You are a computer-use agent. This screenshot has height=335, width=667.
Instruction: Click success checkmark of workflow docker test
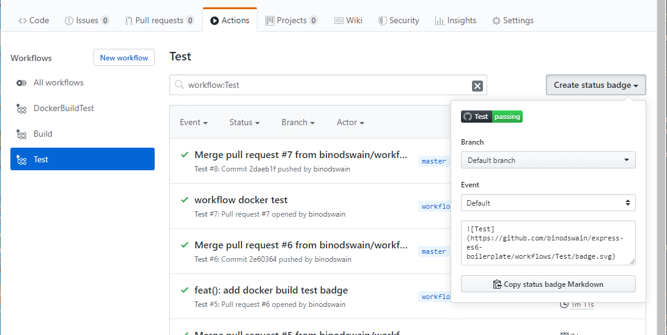185,200
